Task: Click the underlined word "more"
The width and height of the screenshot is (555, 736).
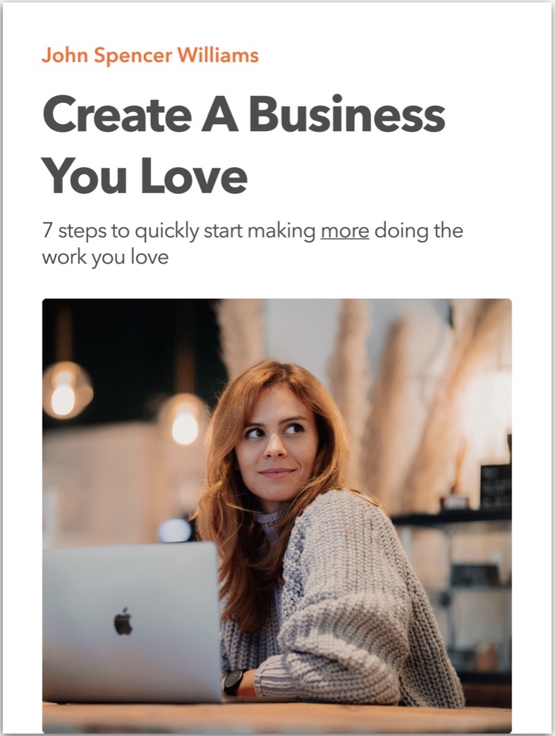Action: [345, 231]
